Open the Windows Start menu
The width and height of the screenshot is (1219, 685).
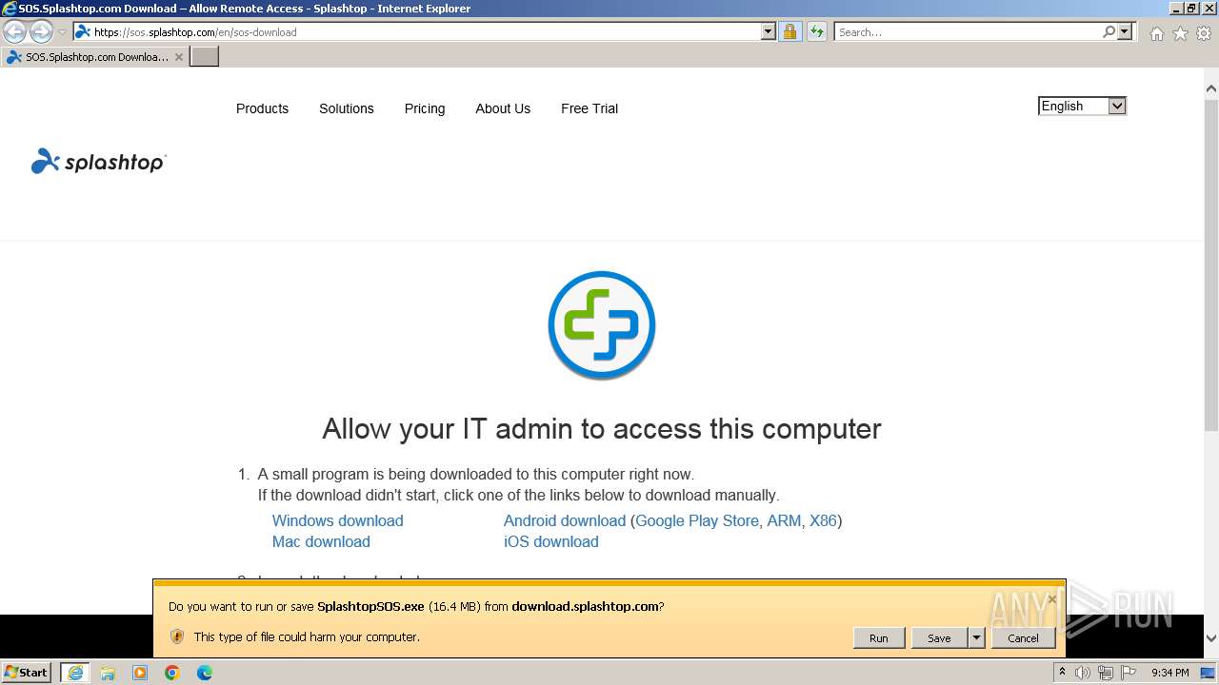coord(27,673)
